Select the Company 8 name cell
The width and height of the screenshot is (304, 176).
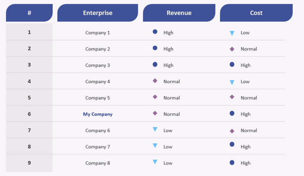tap(98, 163)
